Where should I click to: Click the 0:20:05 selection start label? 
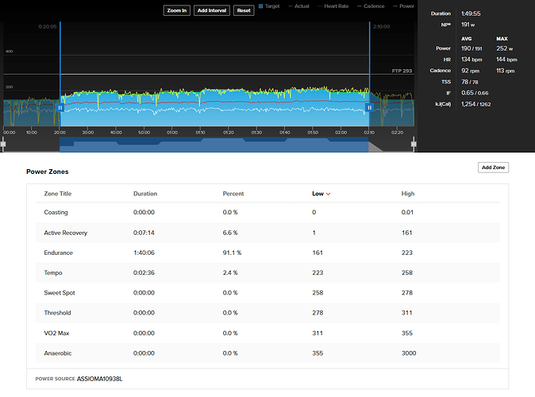click(48, 27)
